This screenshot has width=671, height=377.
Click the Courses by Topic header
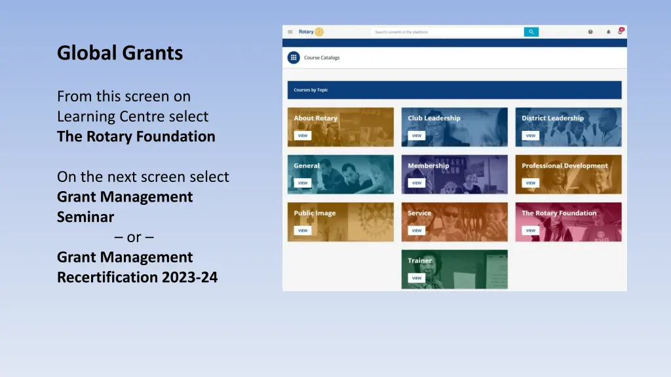(x=455, y=90)
